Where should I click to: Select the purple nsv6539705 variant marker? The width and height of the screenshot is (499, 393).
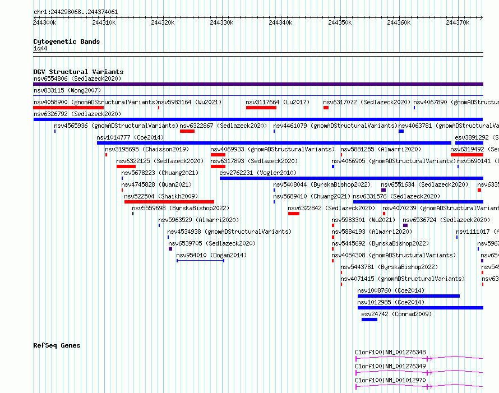[x=170, y=249]
